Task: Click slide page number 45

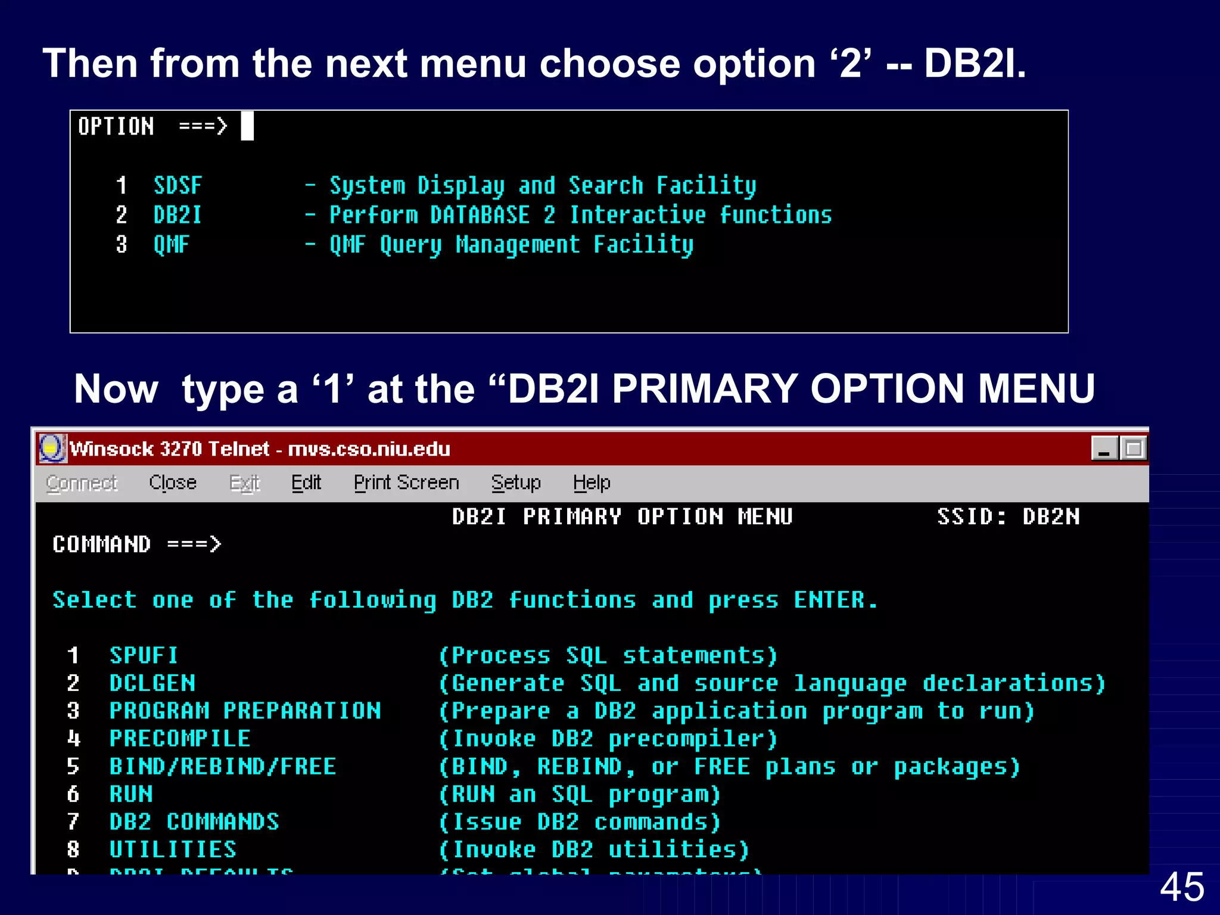Action: pyautogui.click(x=1182, y=887)
